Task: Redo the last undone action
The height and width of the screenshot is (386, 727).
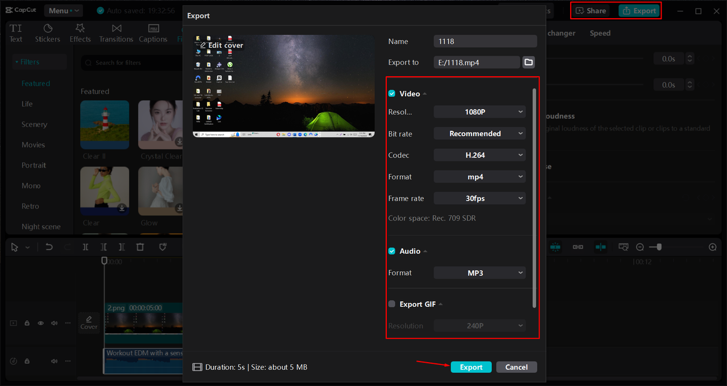Action: tap(68, 247)
